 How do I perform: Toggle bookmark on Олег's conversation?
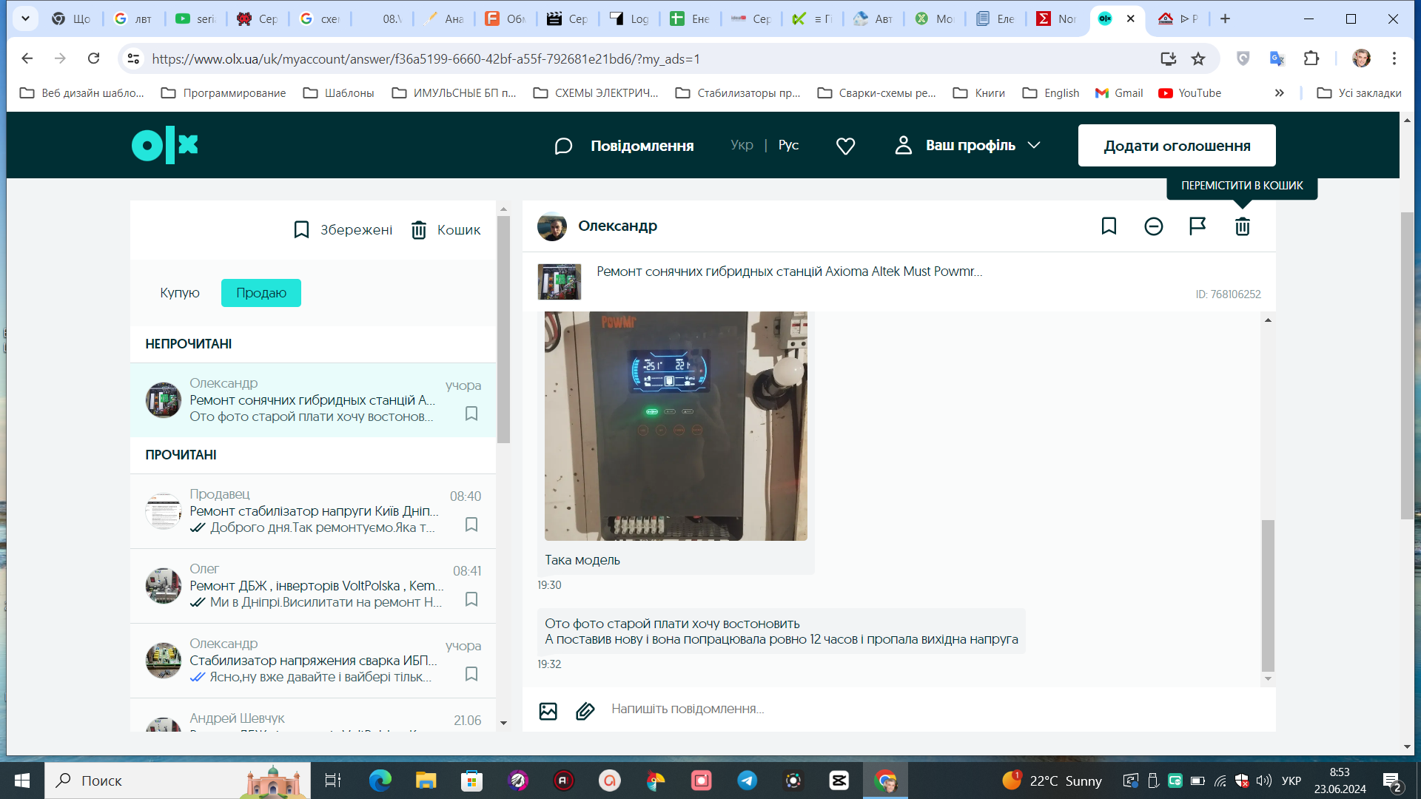pos(471,599)
